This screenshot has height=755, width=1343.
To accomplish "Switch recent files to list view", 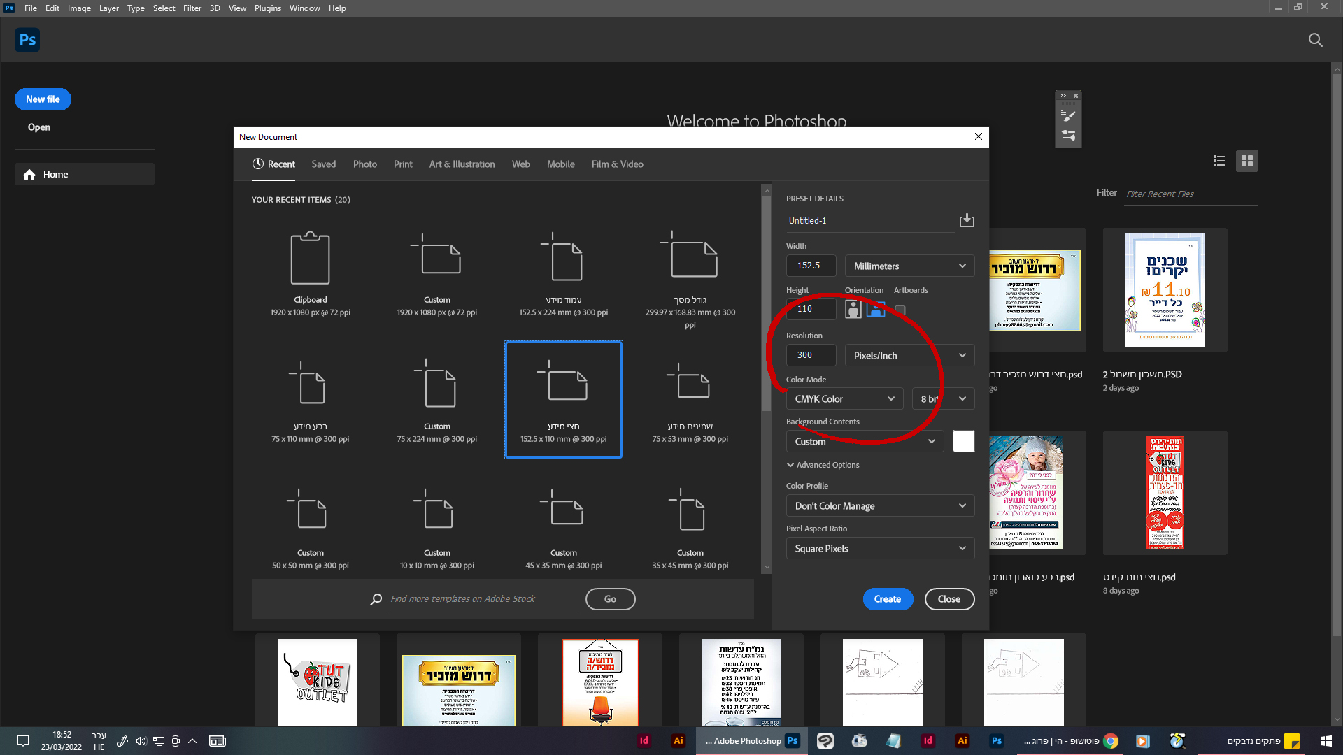I will point(1219,161).
